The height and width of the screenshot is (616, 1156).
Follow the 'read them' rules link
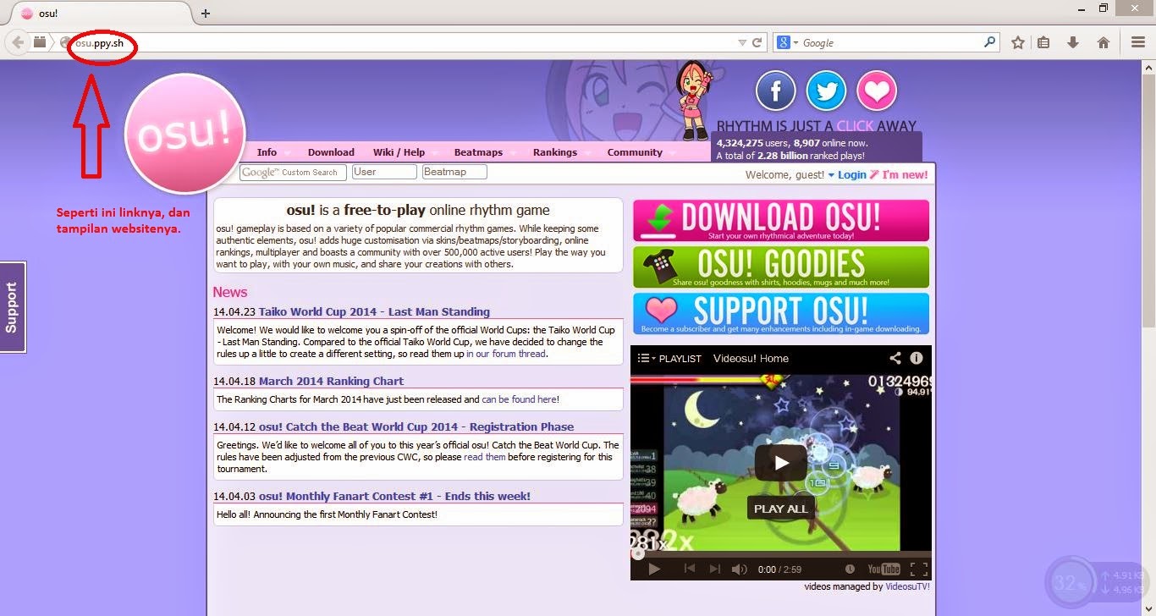[484, 457]
